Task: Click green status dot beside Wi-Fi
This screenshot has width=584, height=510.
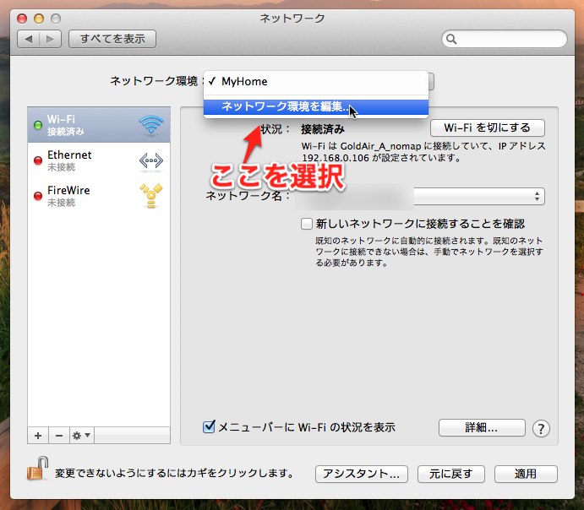Action: (x=38, y=125)
